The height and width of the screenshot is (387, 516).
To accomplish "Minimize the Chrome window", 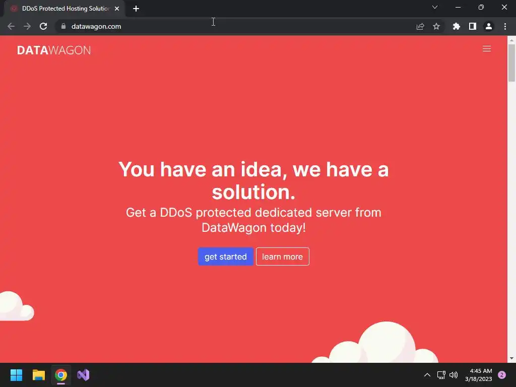I will tap(458, 7).
